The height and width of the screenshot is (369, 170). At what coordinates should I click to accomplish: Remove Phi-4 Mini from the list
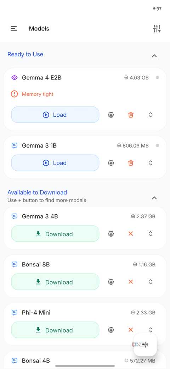tap(131, 330)
